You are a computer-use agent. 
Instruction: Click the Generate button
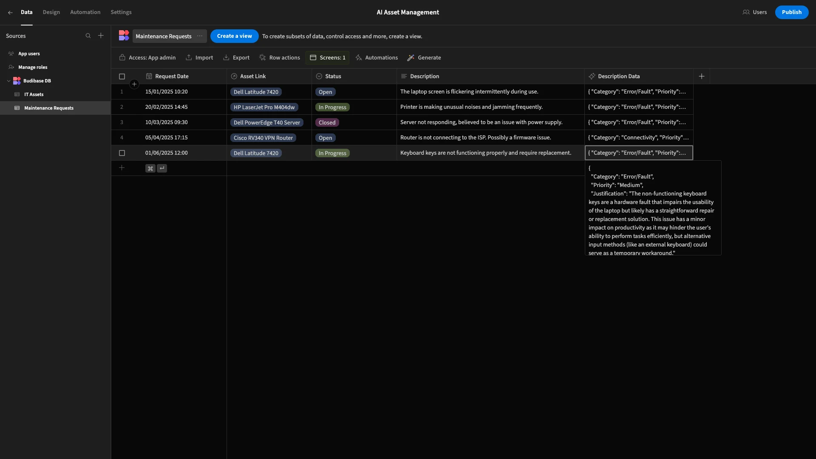pyautogui.click(x=424, y=58)
